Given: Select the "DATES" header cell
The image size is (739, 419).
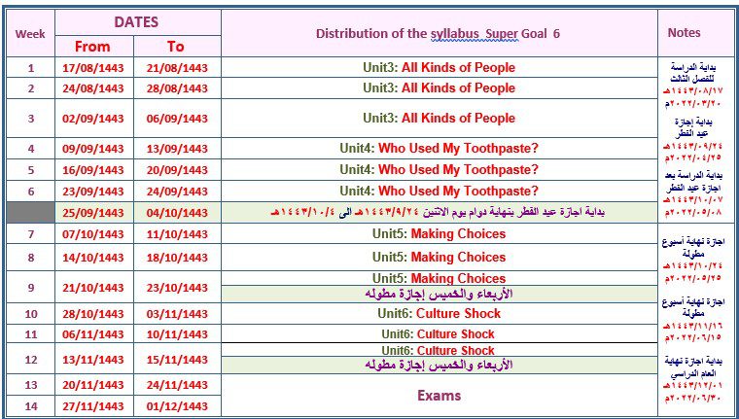Looking at the screenshot, I should 138,22.
